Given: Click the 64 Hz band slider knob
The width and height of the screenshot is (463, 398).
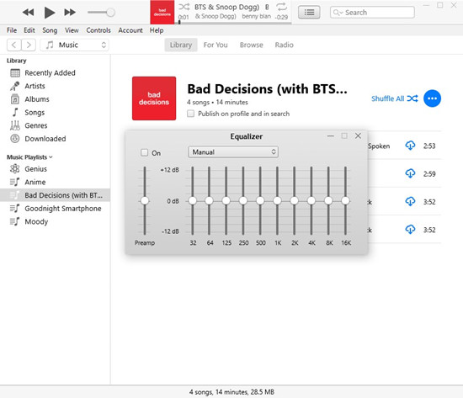Looking at the screenshot, I should pos(209,201).
